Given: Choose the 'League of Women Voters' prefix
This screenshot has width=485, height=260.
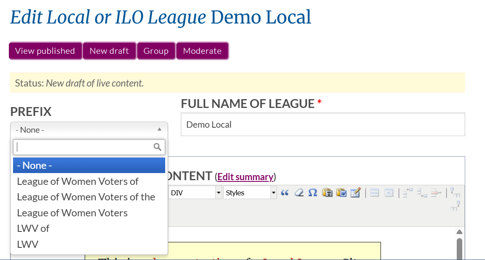Looking at the screenshot, I should click(x=72, y=213).
